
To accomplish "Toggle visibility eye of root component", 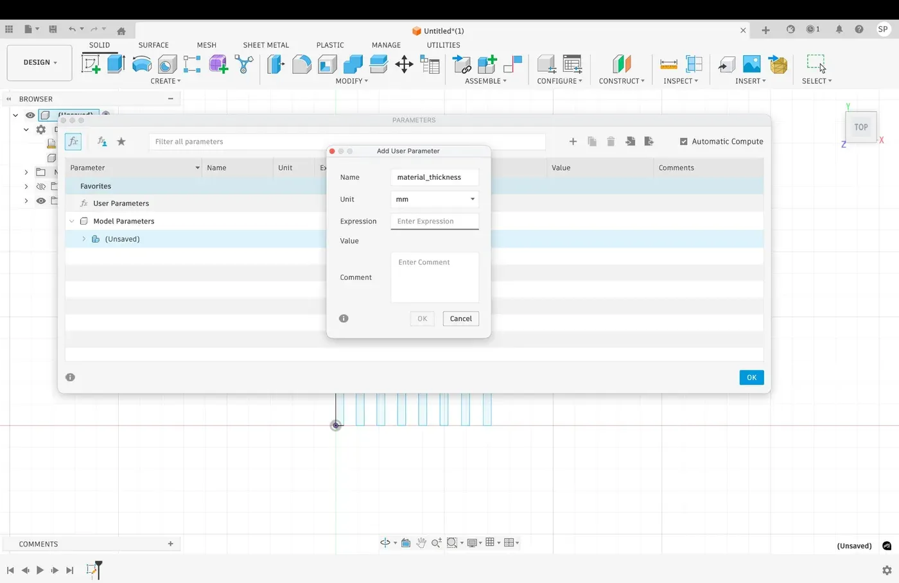I will coord(30,115).
